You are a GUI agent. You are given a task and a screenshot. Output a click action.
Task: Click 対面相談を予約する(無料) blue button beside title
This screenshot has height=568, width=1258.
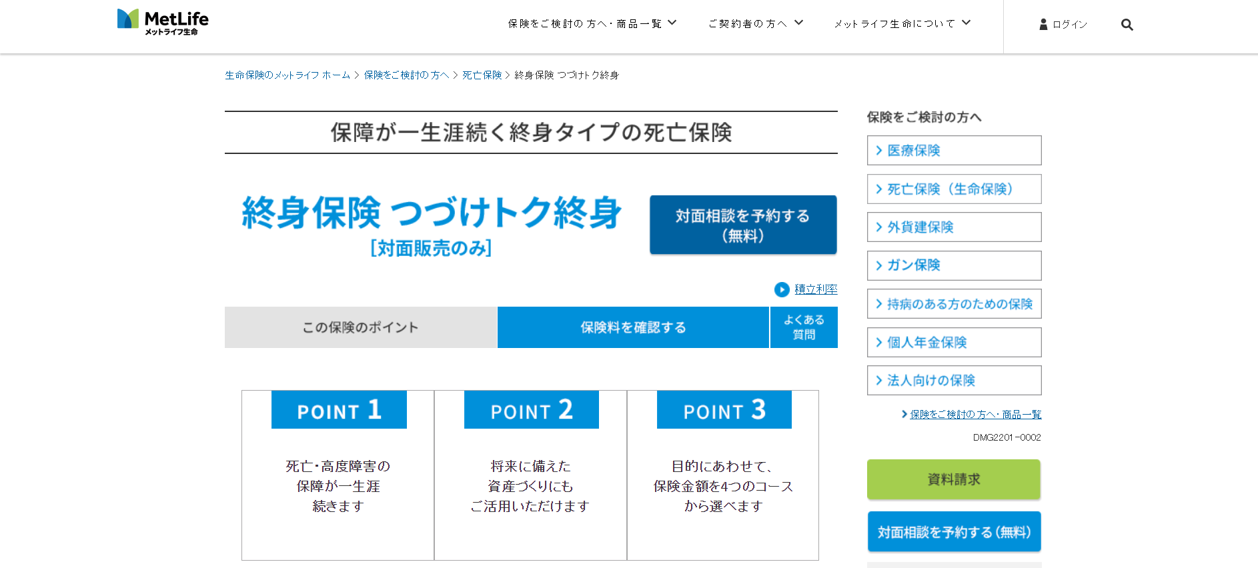[743, 225]
